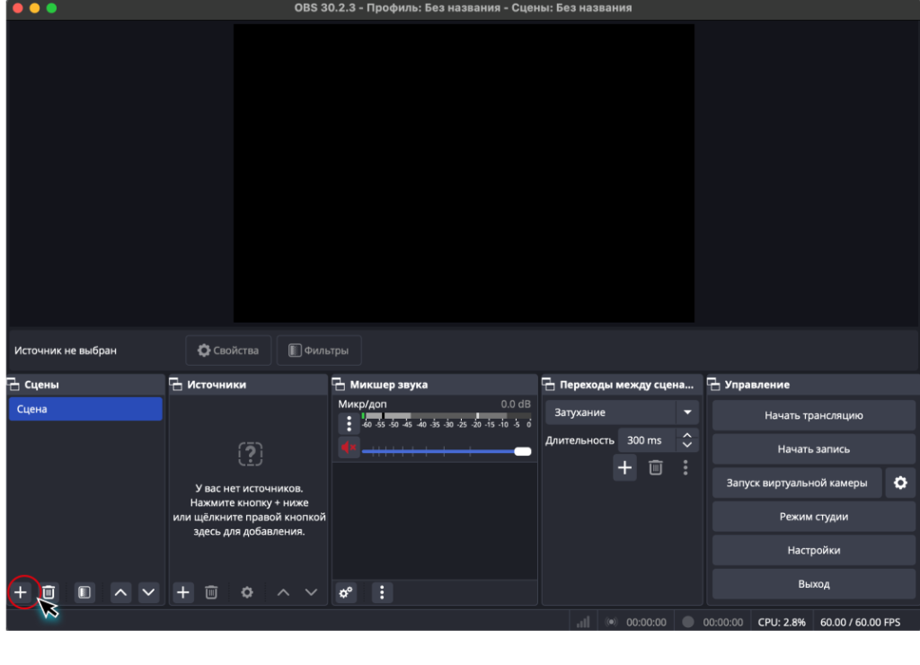Image resolution: width=920 pixels, height=665 pixels.
Task: Select the Сцена item in scenes list
Action: pos(85,409)
